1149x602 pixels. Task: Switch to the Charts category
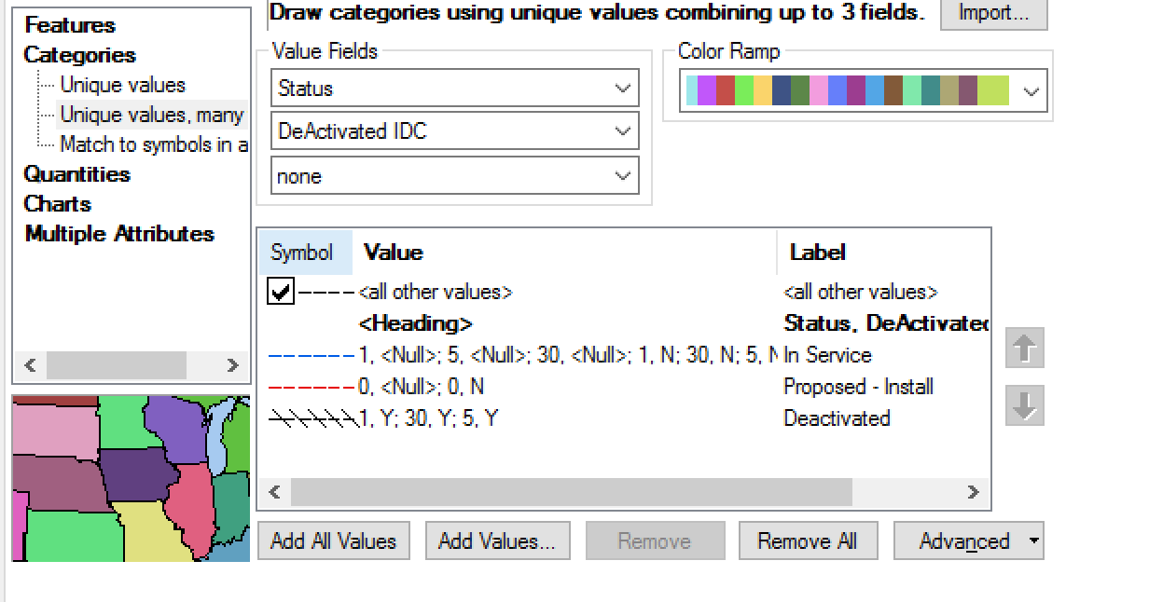(57, 204)
